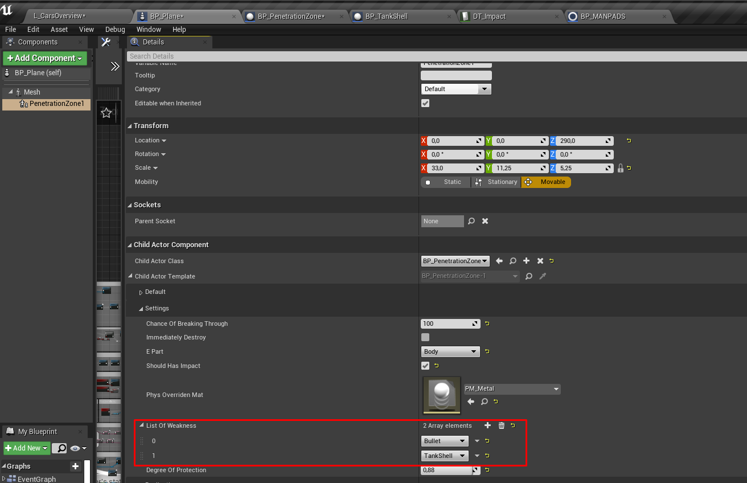
Task: Reset E Part value to default
Action: pyautogui.click(x=487, y=351)
